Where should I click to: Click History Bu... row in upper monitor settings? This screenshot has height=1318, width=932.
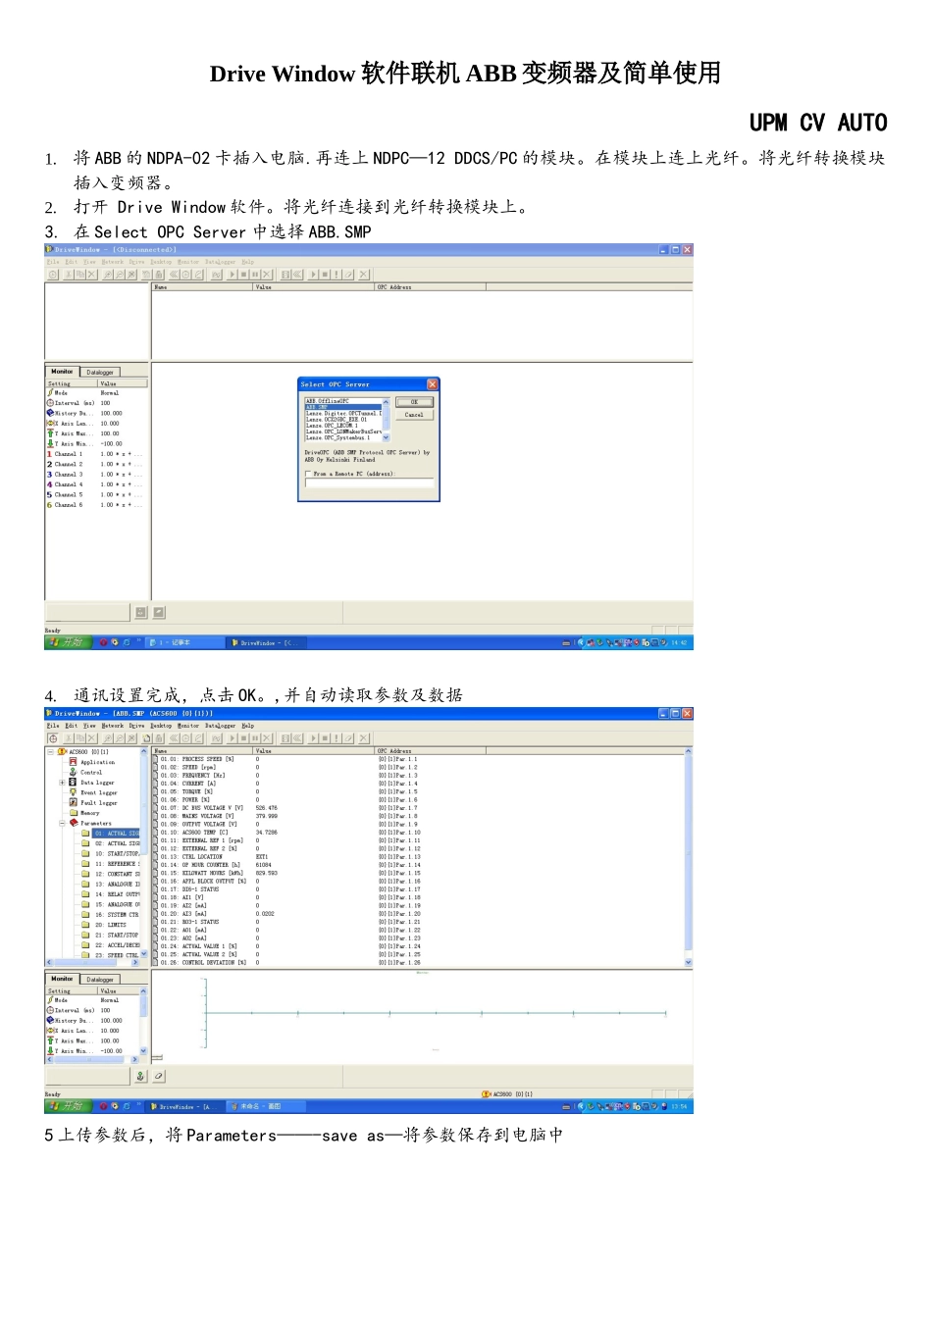tap(95, 414)
